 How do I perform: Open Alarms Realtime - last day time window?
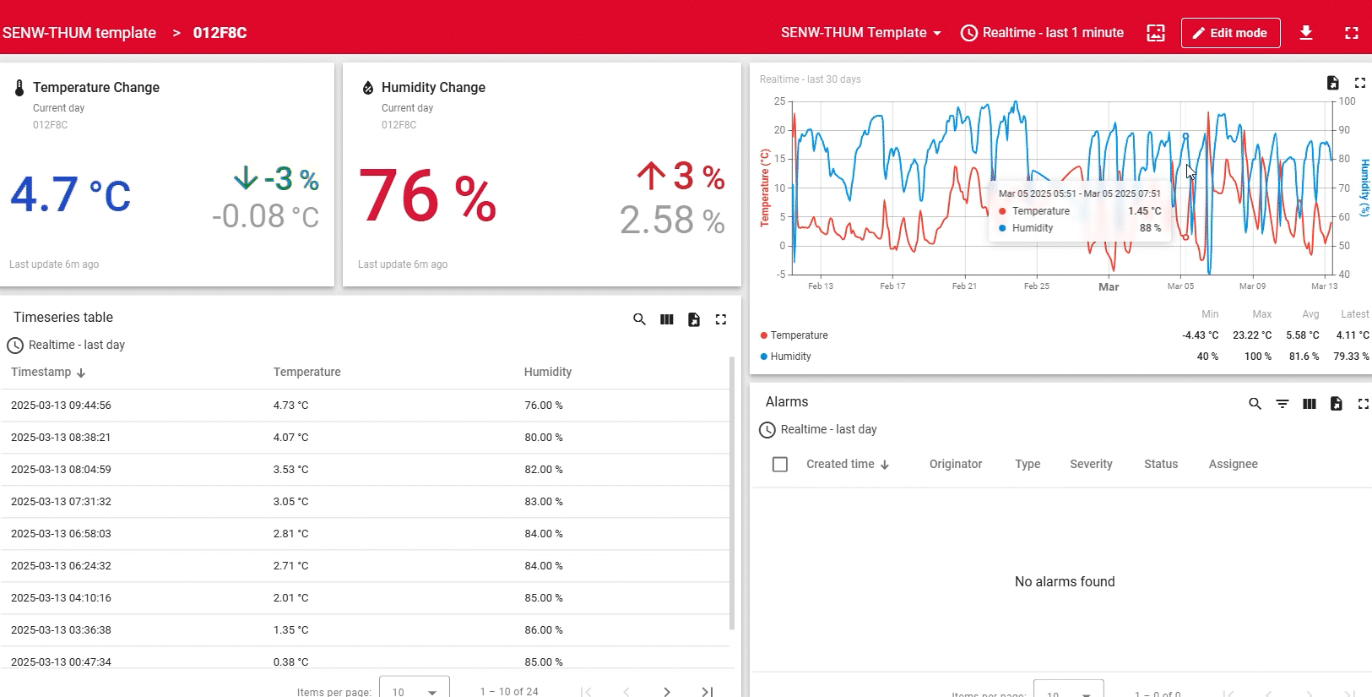(818, 429)
